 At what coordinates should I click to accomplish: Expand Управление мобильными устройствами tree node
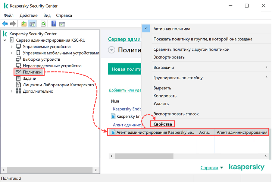coord(11,53)
